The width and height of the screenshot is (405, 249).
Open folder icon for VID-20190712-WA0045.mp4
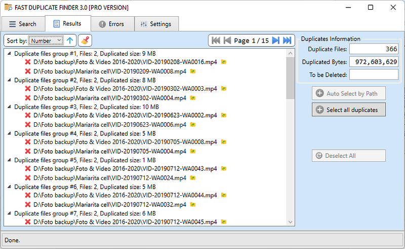[x=224, y=222]
